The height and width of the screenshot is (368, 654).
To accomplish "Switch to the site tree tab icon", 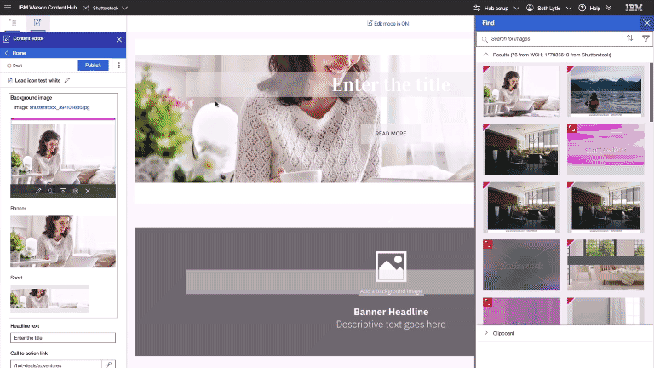I will (13, 23).
